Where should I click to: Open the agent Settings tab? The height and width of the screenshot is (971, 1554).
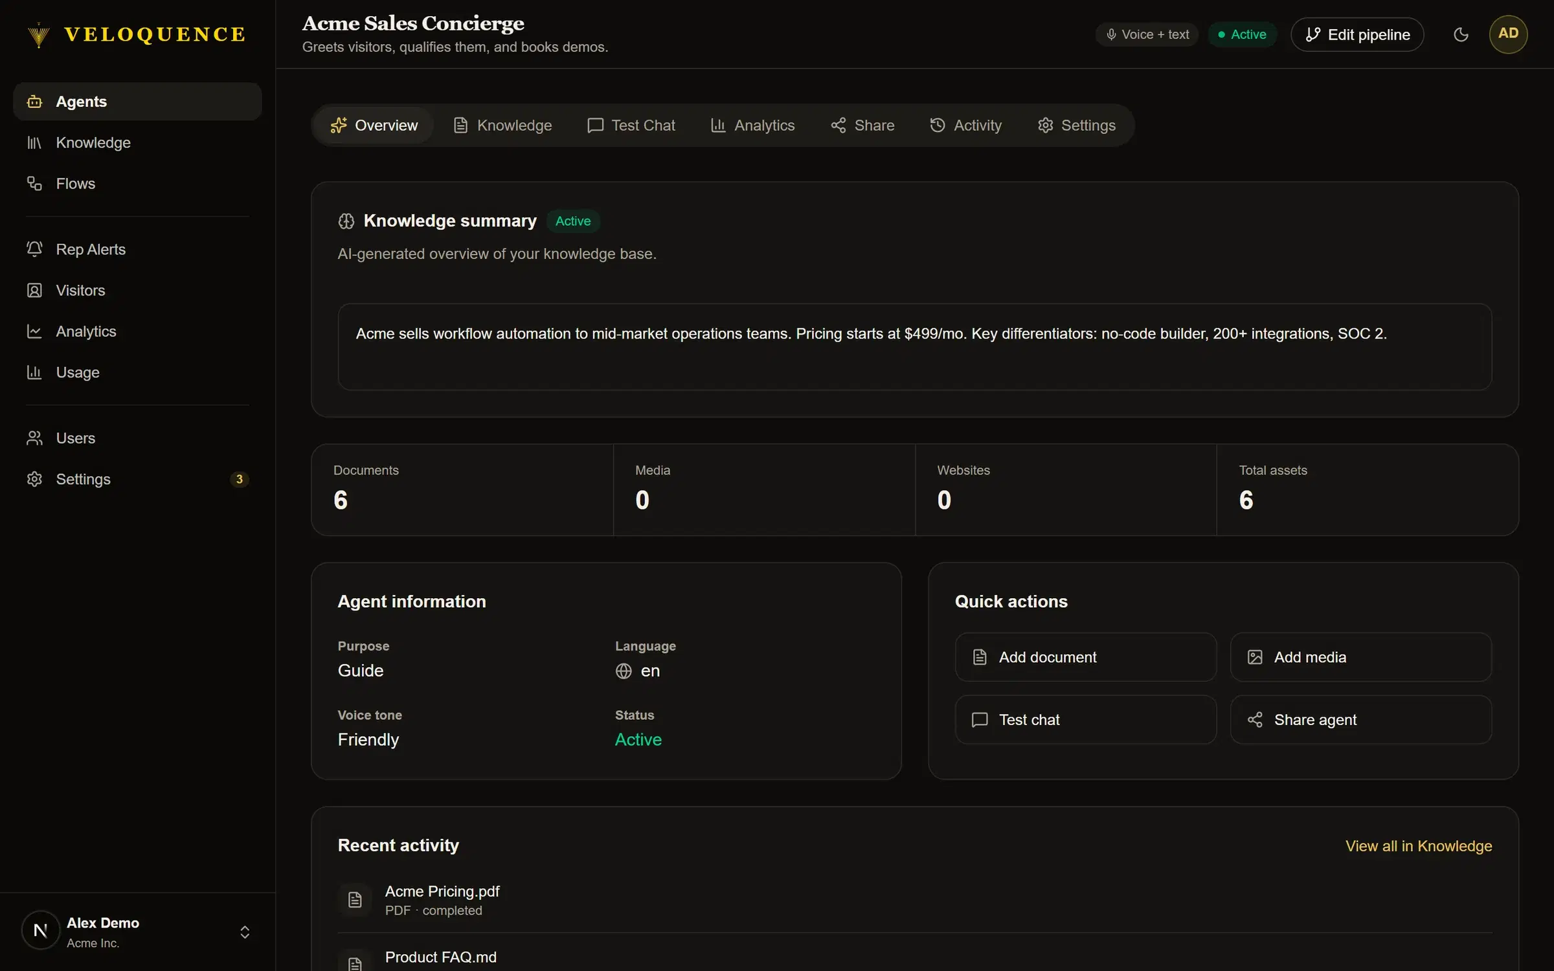click(x=1076, y=125)
